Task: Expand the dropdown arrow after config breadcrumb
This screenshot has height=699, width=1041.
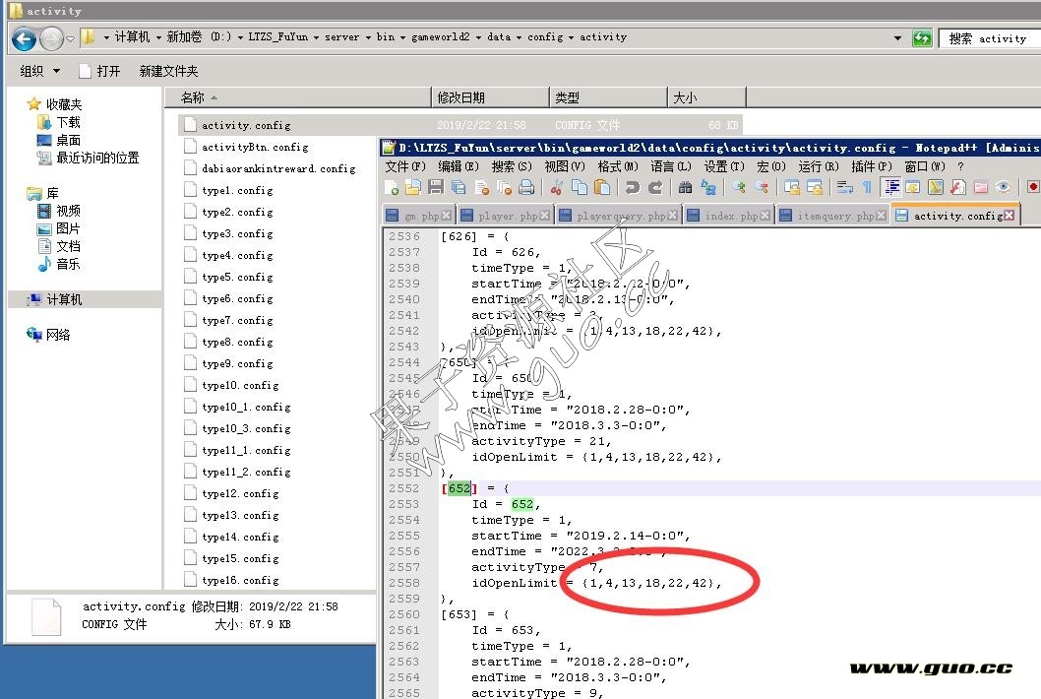Action: pyautogui.click(x=571, y=37)
